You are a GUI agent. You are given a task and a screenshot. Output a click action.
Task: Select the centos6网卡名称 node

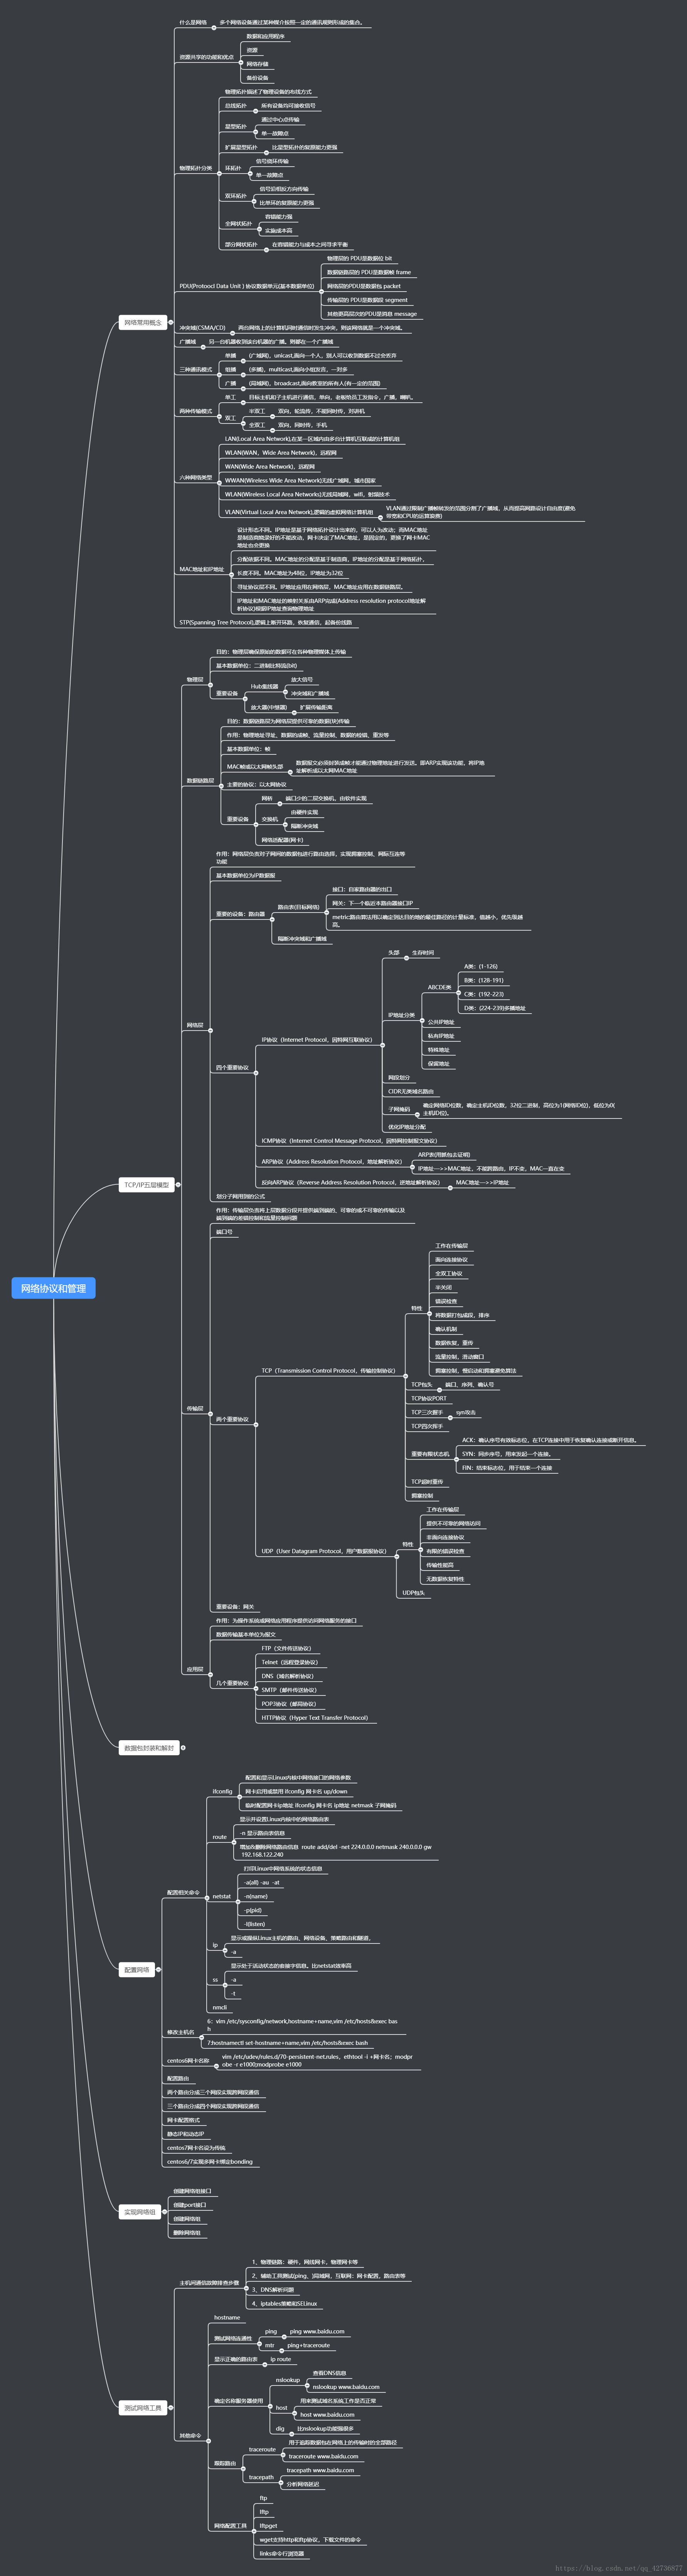coord(188,2061)
